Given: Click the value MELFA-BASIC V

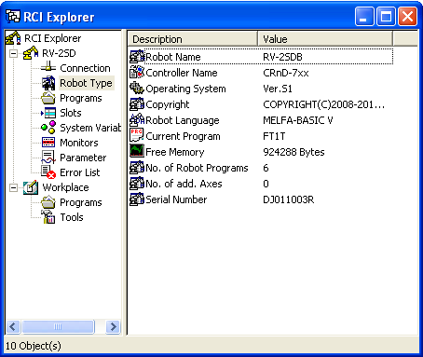Looking at the screenshot, I should pos(298,120).
